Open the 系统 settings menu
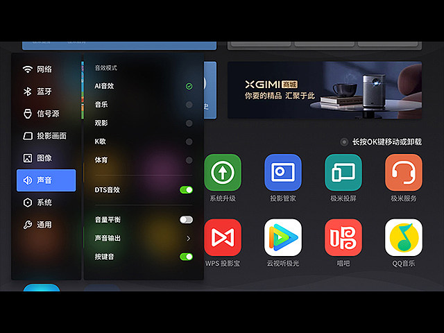 46,203
